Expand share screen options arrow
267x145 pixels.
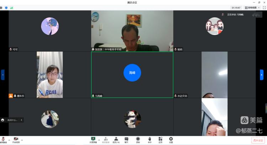[x=99, y=140]
